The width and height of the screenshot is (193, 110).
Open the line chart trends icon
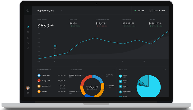pyautogui.click(x=28, y=48)
